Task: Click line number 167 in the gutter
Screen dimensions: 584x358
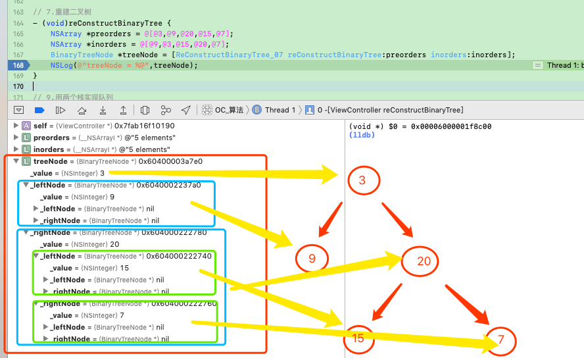Action: coord(18,55)
